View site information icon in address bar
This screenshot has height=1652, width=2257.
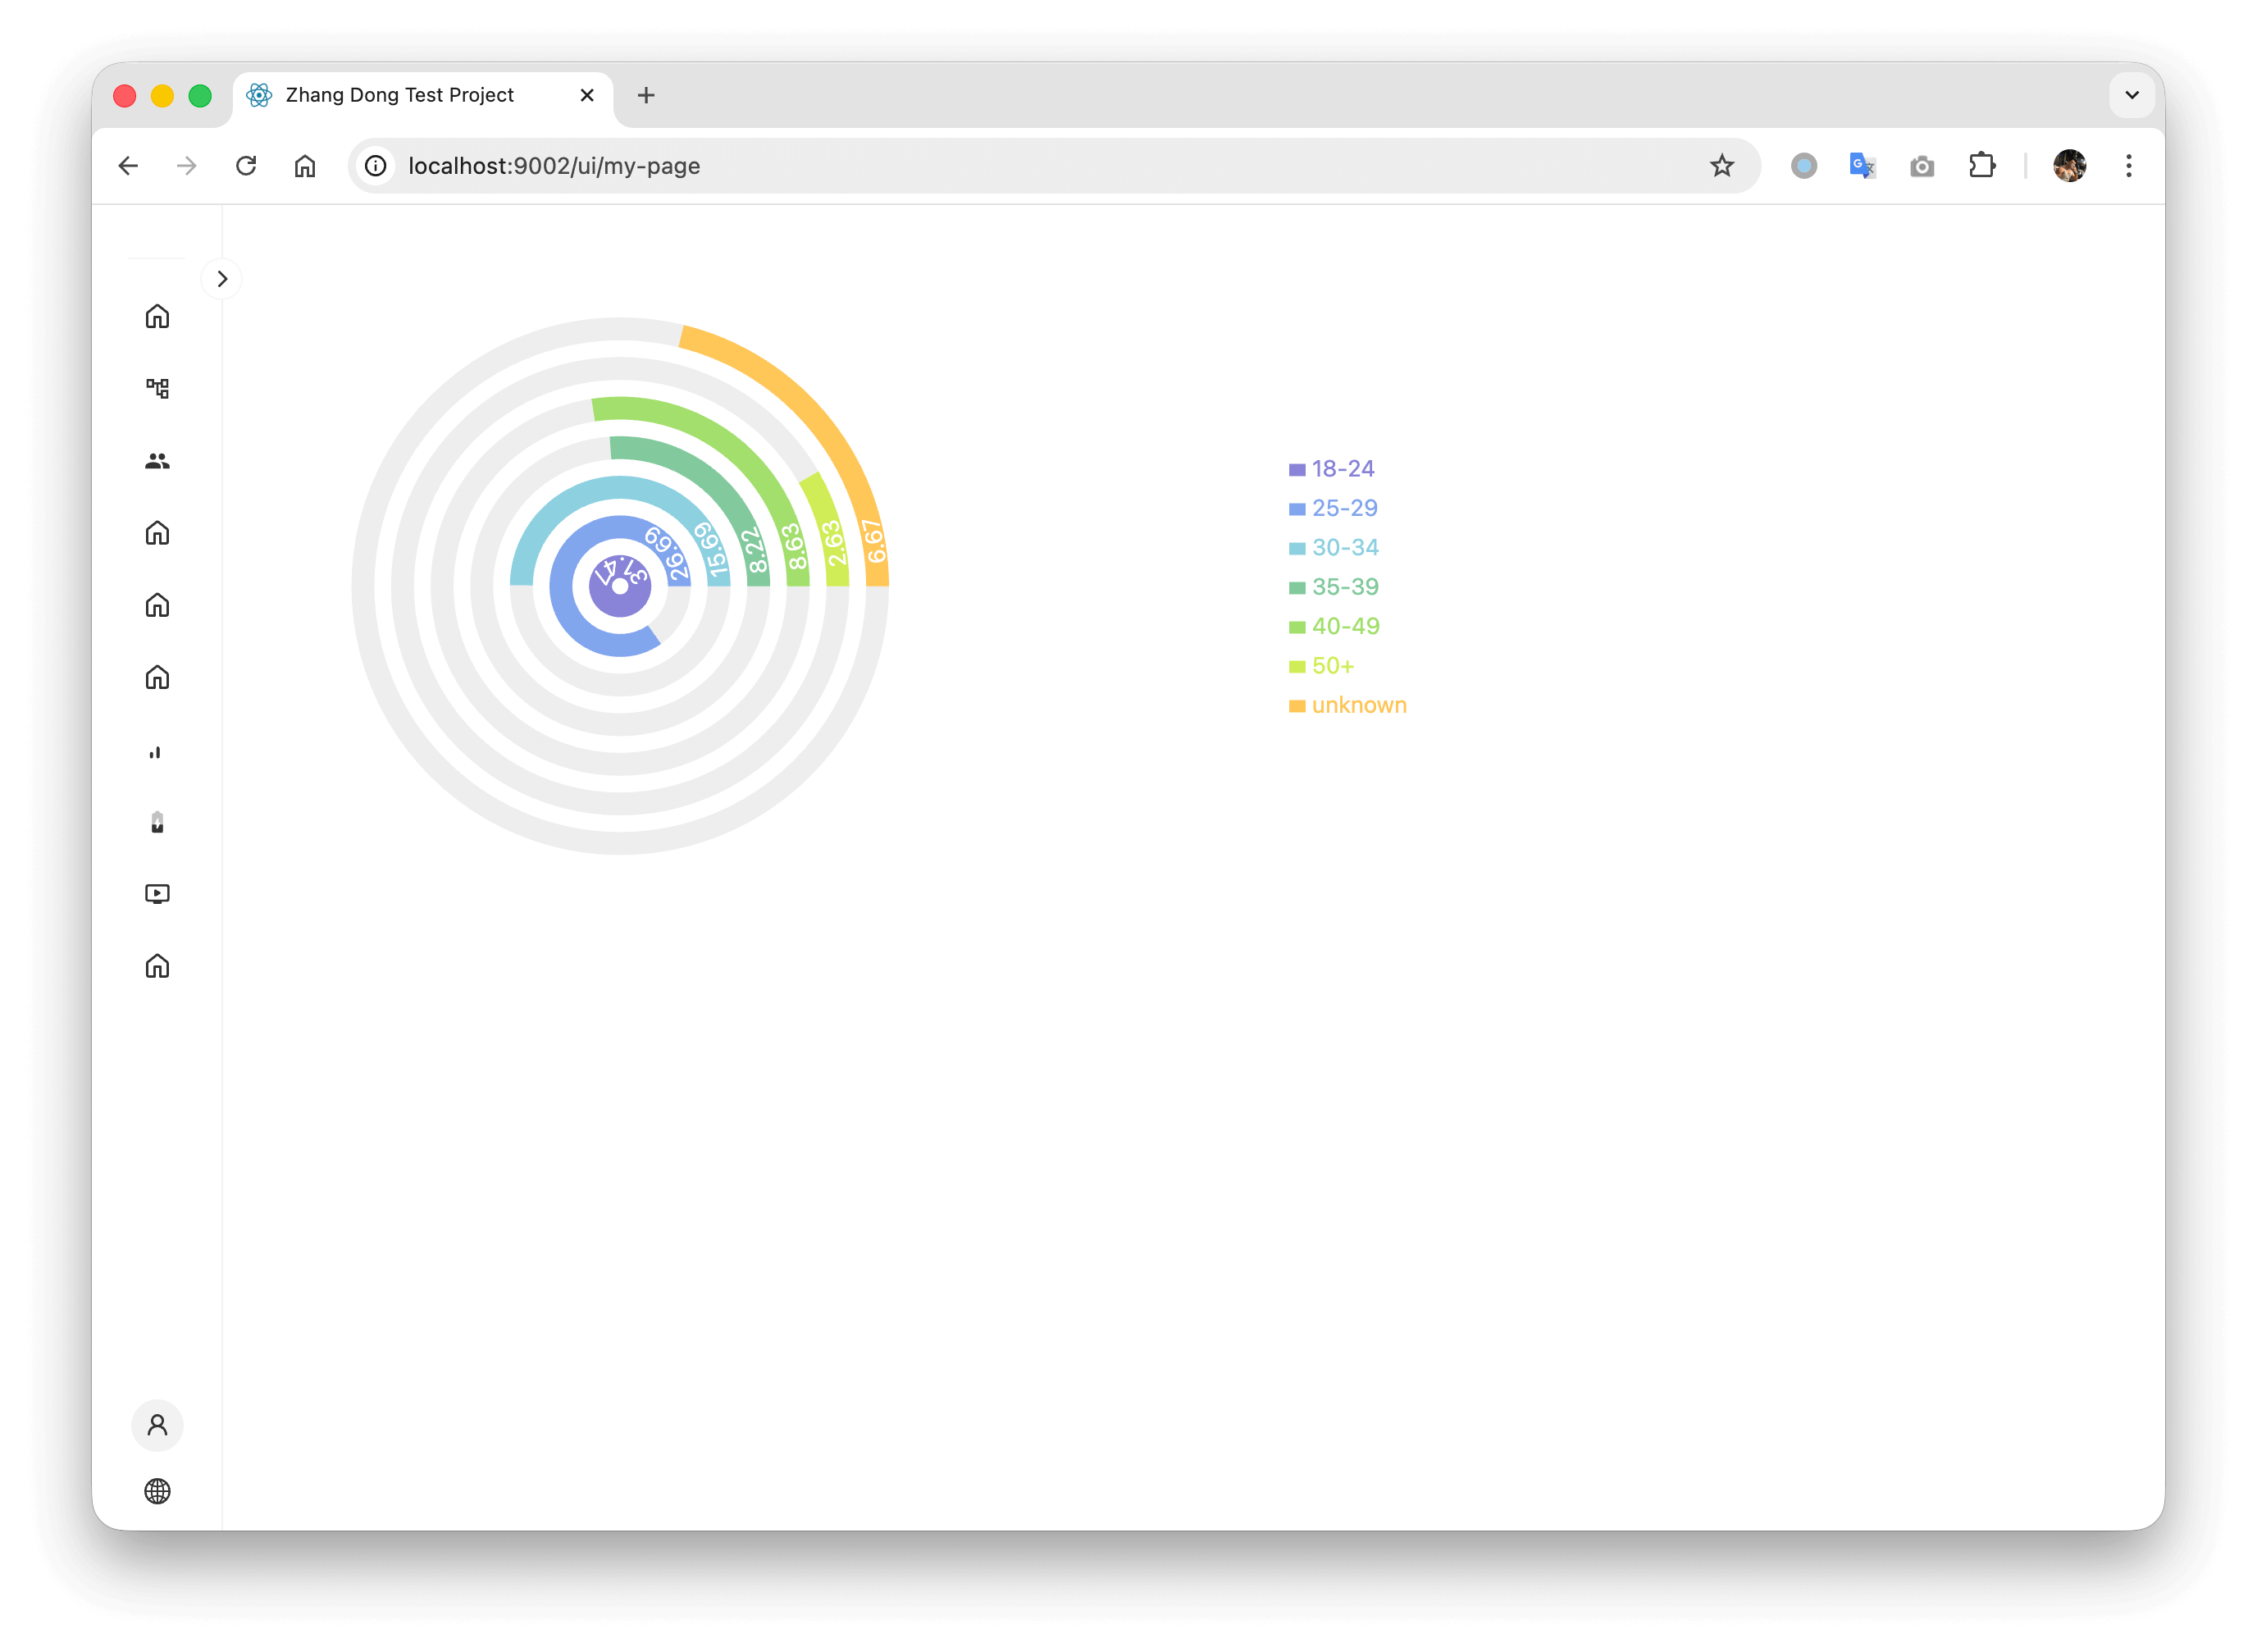click(x=376, y=166)
